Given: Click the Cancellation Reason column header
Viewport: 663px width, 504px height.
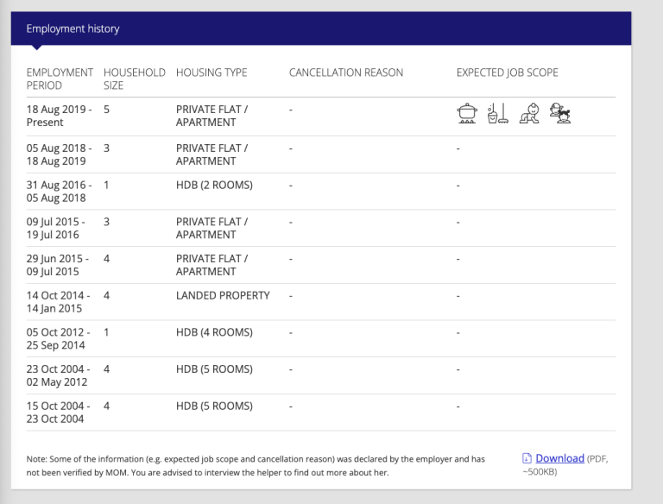Looking at the screenshot, I should pos(346,72).
